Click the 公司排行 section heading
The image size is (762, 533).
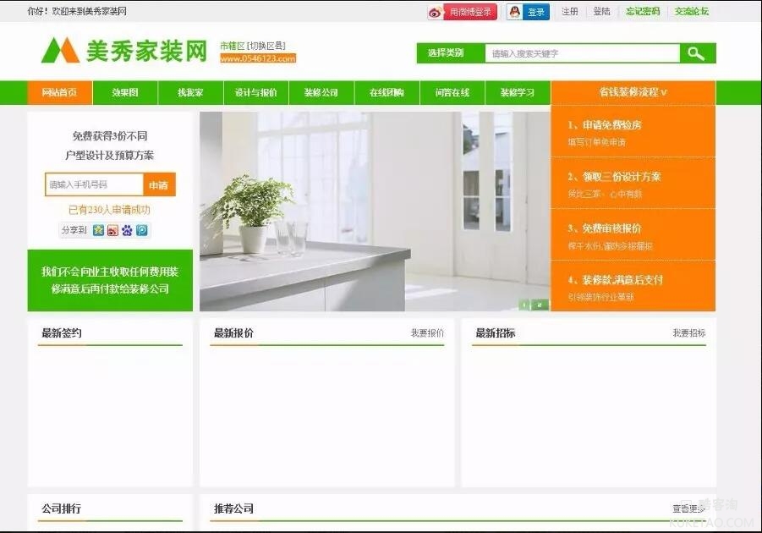[x=62, y=508]
